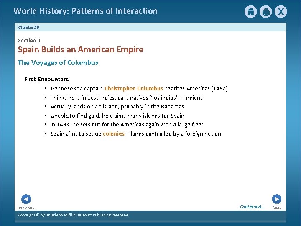Click the Chapter 20 header label
Viewport: 301px width, 226px height.
coord(28,28)
